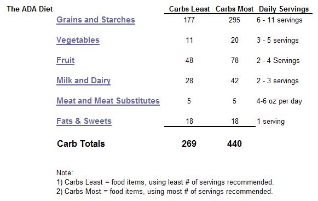Select the first note about Carbs Least
The width and height of the screenshot is (318, 201).
click(x=165, y=182)
